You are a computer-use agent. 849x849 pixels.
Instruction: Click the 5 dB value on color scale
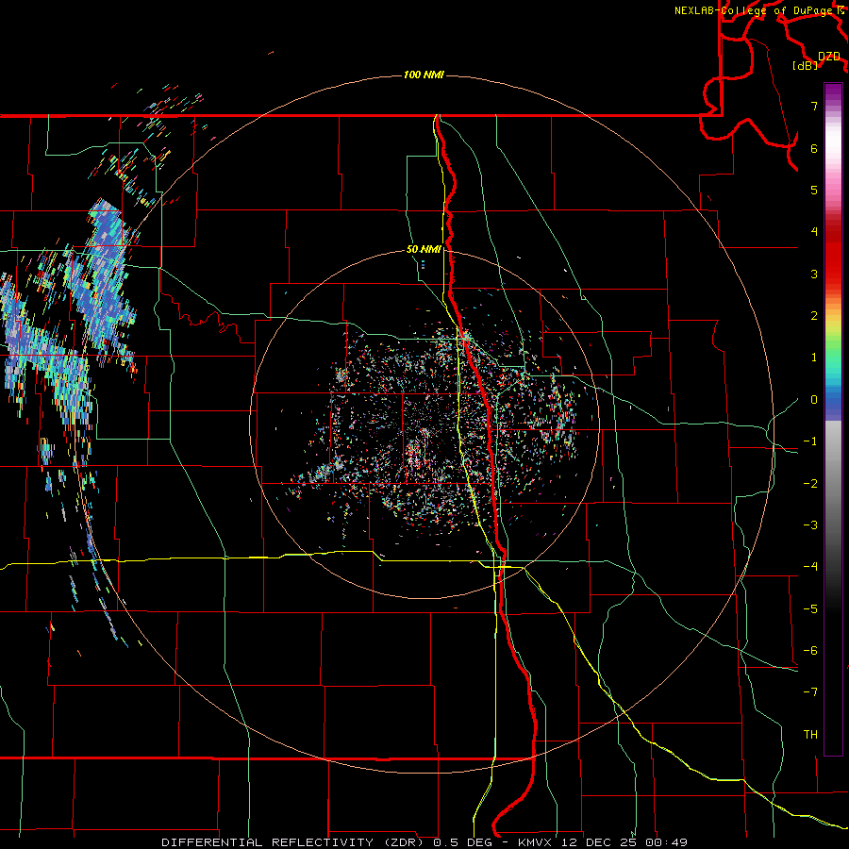(814, 190)
